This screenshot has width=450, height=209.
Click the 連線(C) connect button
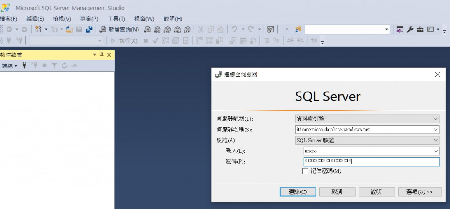tap(298, 192)
